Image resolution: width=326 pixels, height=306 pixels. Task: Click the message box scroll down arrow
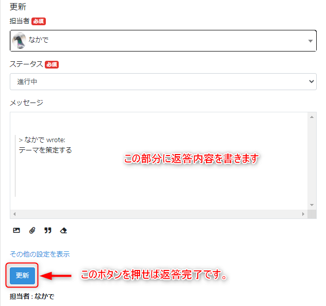[312, 205]
